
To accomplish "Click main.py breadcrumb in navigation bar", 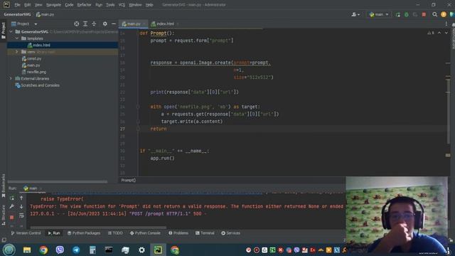I will pos(45,14).
